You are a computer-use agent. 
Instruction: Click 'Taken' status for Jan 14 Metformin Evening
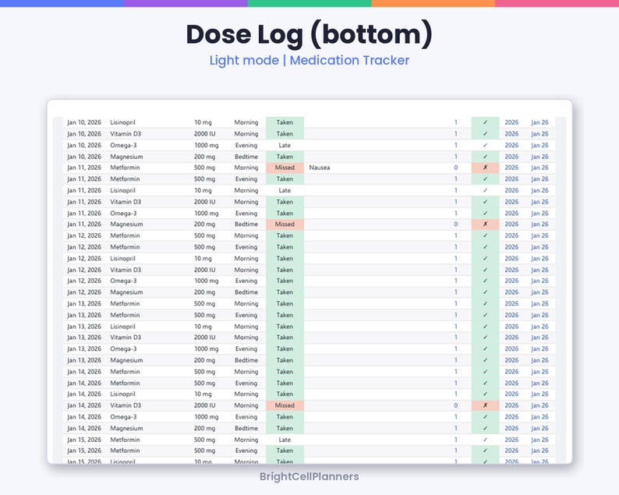pos(285,384)
